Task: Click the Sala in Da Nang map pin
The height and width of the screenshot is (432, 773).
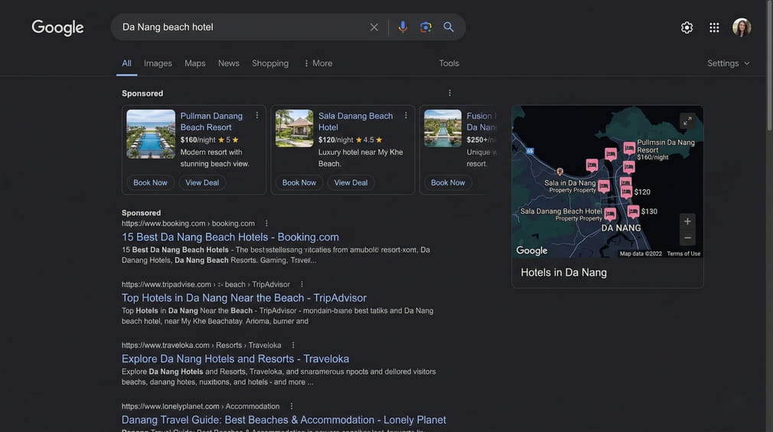Action: (604, 186)
